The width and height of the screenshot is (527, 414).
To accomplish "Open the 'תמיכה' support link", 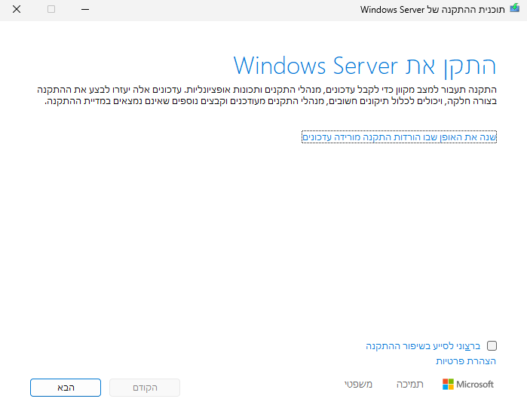I will [410, 385].
